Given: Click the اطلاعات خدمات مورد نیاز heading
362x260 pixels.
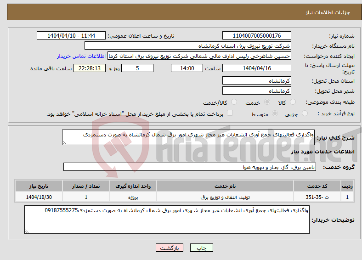Looking at the screenshot, I should [322, 152].
